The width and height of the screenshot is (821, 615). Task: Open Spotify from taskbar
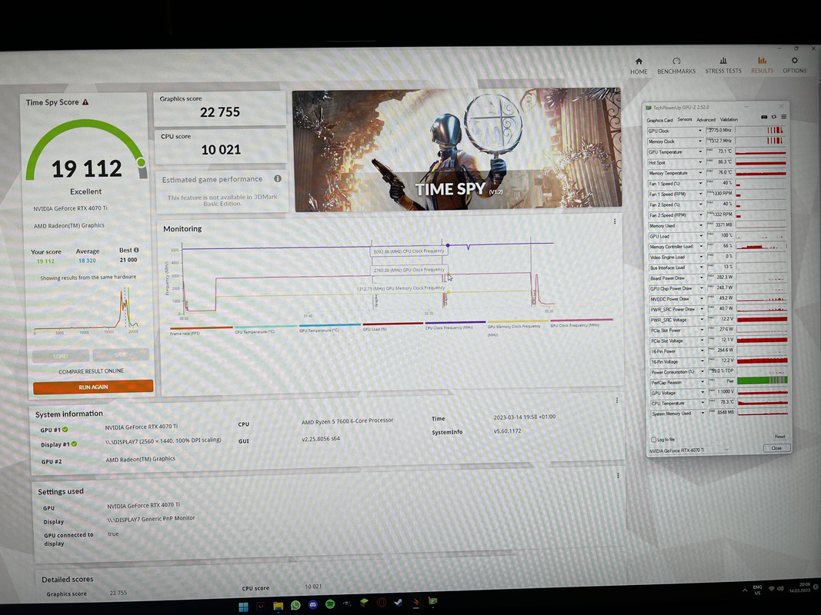[330, 604]
